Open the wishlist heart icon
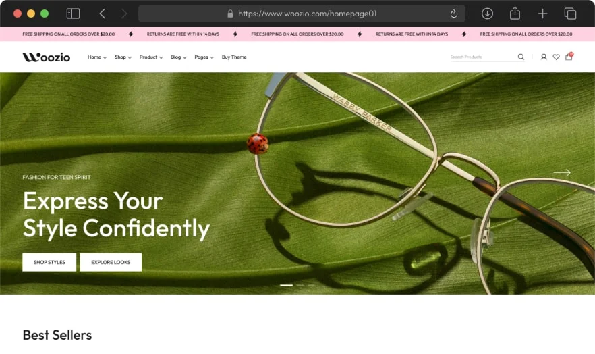This screenshot has height=354, width=595. 557,57
